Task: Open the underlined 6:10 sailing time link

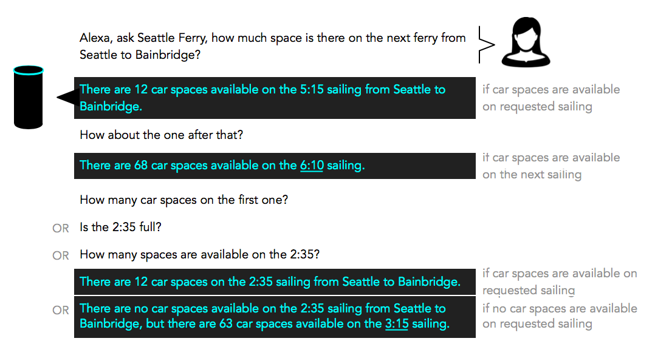Action: click(x=312, y=166)
